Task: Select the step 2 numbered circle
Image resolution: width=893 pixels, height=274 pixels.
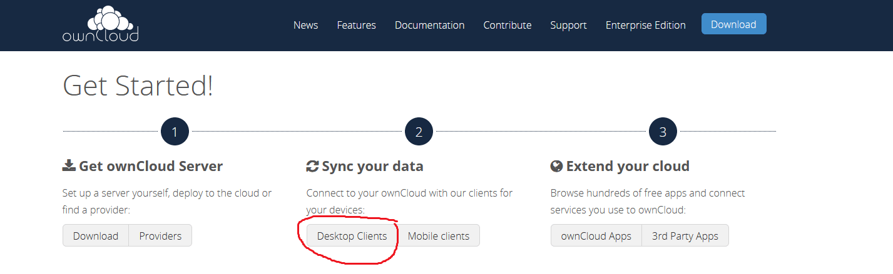Action: coord(419,132)
